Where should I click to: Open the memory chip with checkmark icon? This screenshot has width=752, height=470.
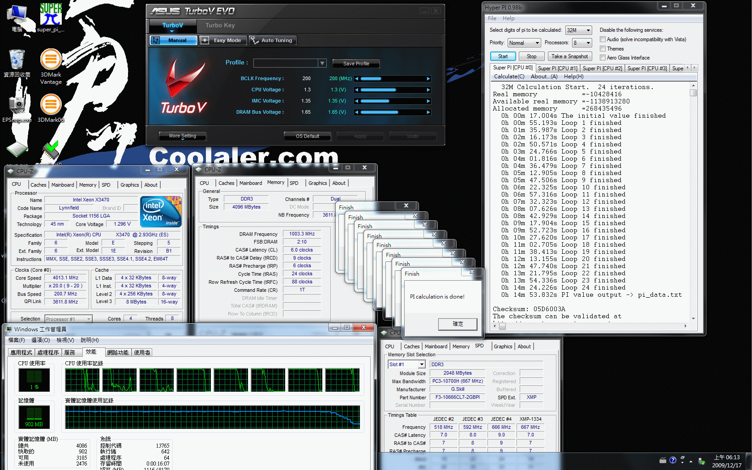tap(51, 151)
